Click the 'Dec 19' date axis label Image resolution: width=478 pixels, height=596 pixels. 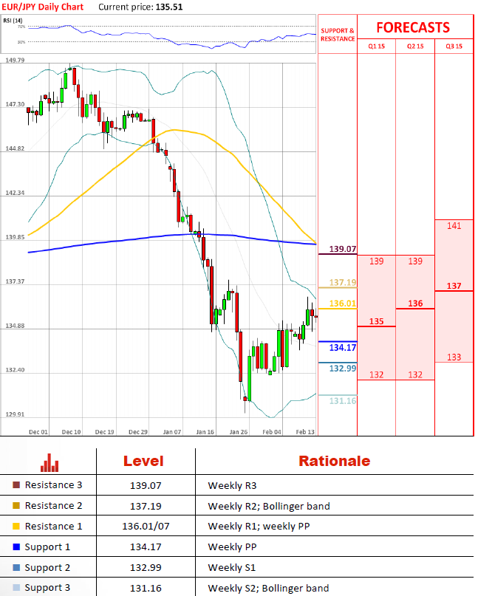tap(105, 432)
